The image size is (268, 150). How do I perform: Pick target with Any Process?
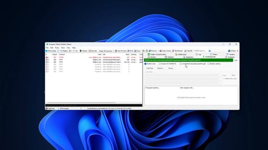coord(121,51)
